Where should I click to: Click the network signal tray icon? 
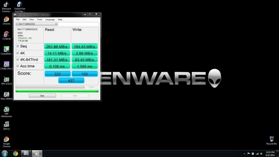pyautogui.click(x=257, y=154)
